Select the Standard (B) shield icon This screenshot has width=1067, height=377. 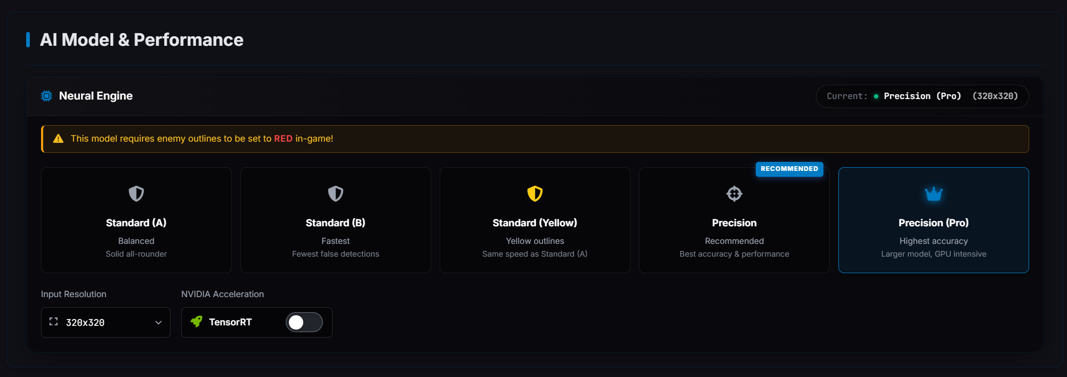pos(336,193)
